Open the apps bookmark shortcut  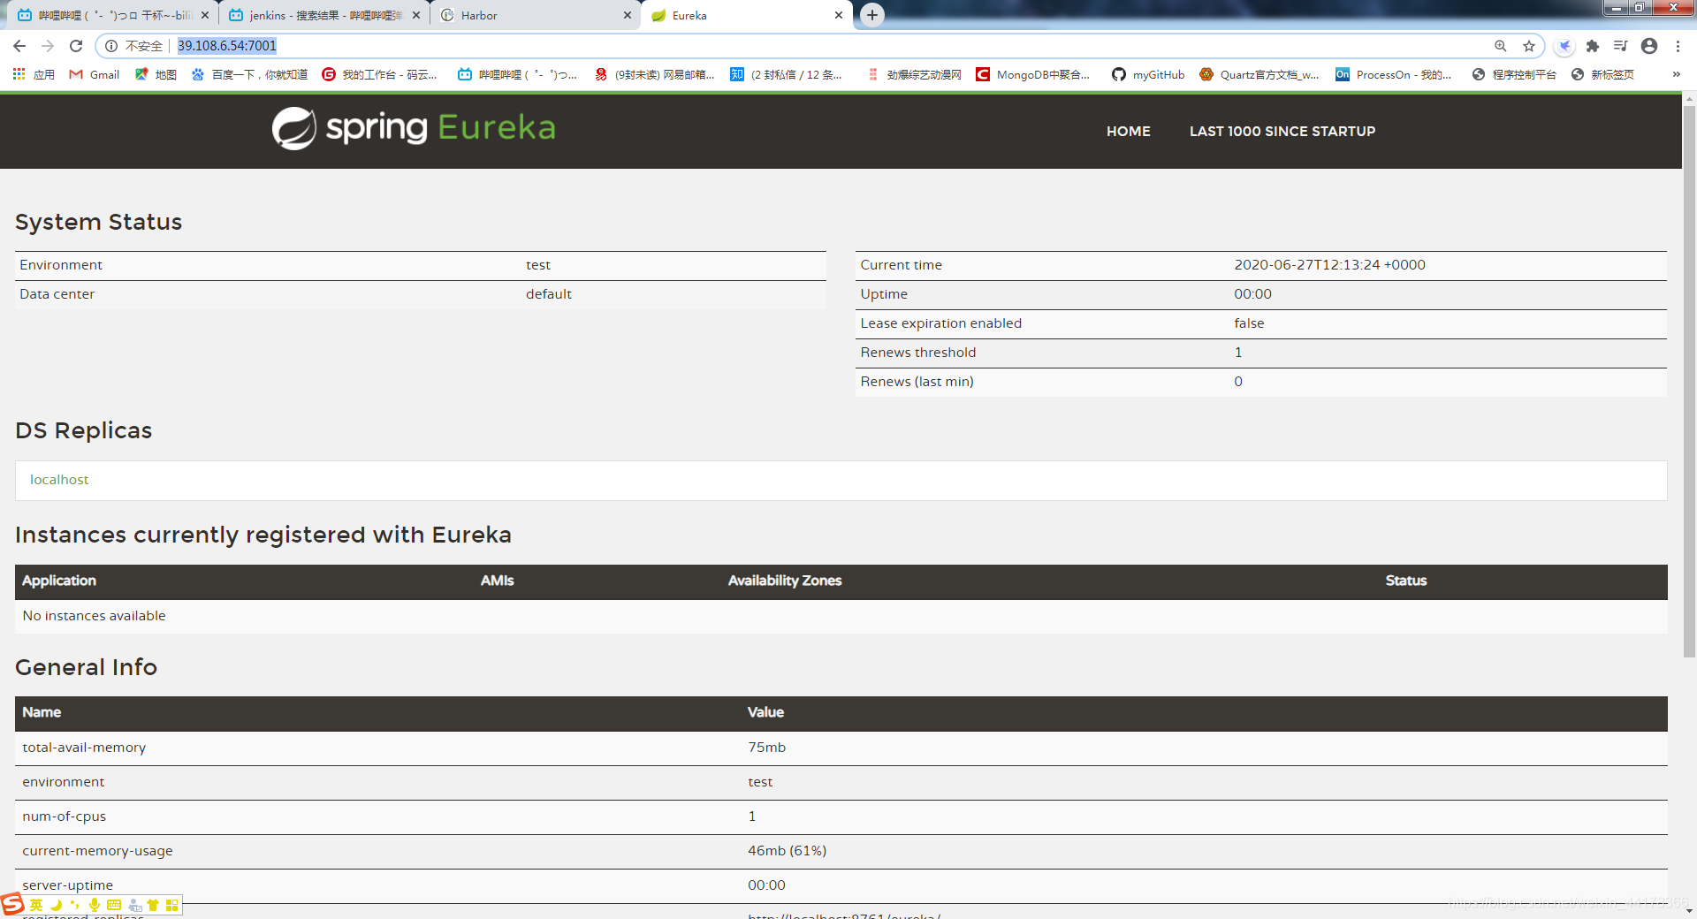34,74
